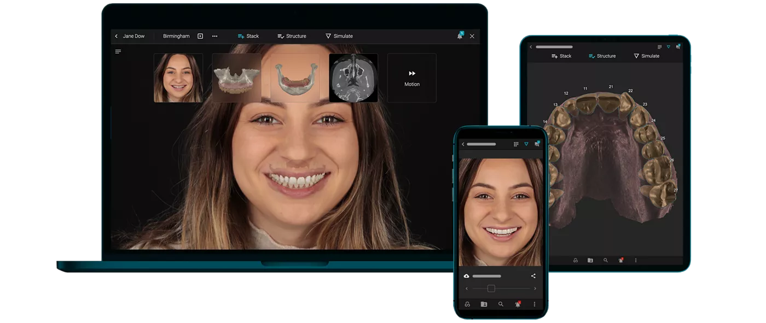The height and width of the screenshot is (323, 766).
Task: Open the tablet's bottom-bar linked-rings logo icon
Action: (x=576, y=260)
